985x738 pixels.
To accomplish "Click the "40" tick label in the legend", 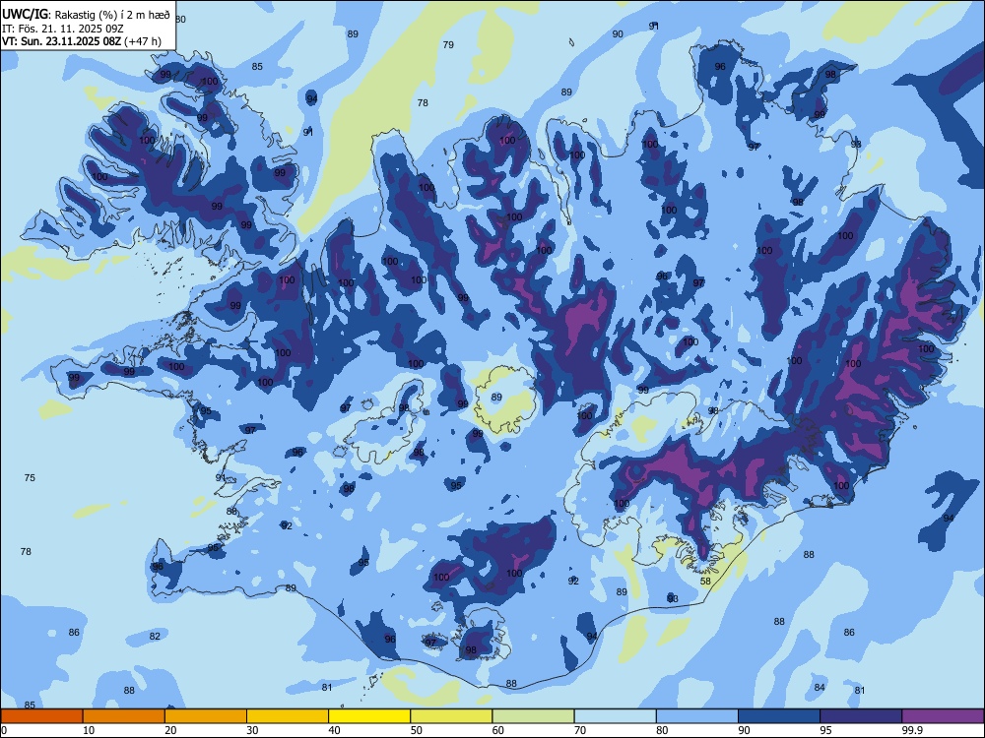I will pyautogui.click(x=335, y=730).
